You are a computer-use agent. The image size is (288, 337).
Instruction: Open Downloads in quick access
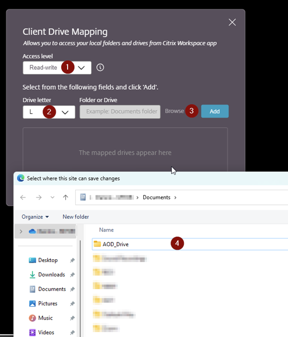coord(47,275)
